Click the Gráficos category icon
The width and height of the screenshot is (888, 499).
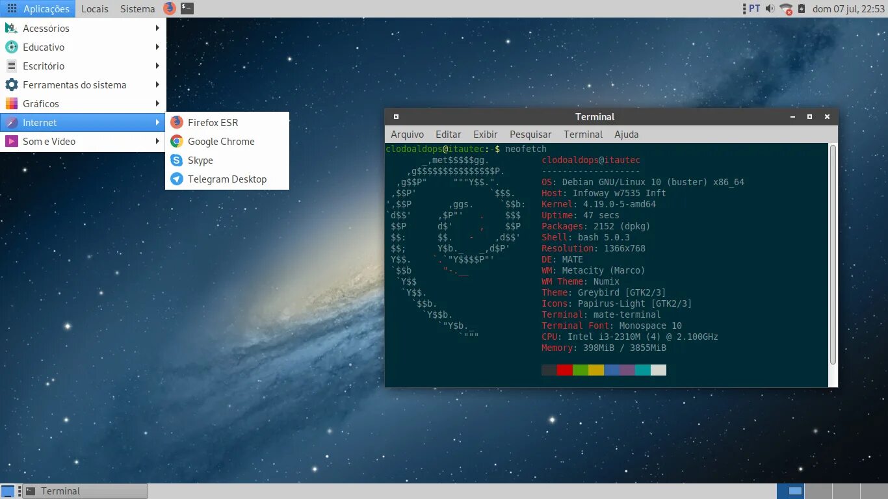click(11, 103)
